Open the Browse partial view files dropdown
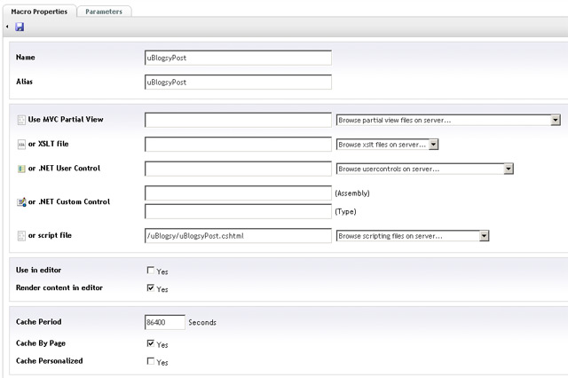This screenshot has width=568, height=378. pyautogui.click(x=555, y=120)
